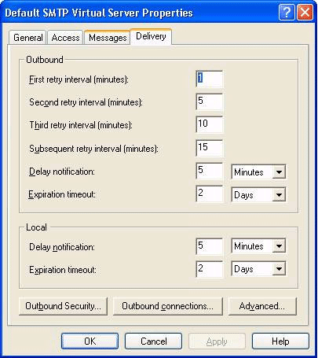Open the Local Delay notification Minutes dropdown

click(x=258, y=246)
